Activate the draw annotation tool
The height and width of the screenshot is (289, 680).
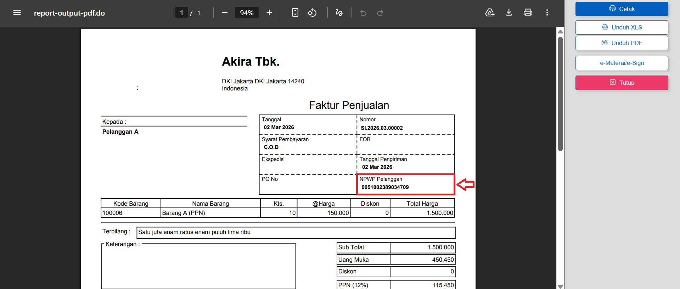tap(339, 13)
